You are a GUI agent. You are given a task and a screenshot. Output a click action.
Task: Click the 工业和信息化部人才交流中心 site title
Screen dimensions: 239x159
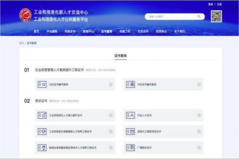pos(61,12)
